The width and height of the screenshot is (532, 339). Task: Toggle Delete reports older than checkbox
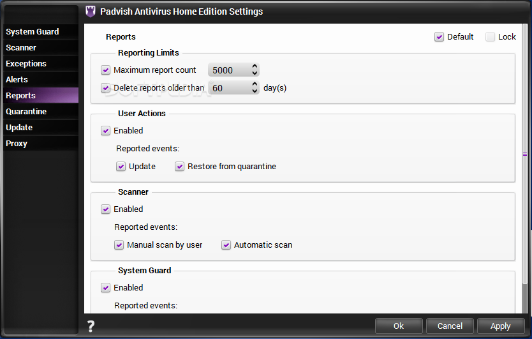pos(105,88)
